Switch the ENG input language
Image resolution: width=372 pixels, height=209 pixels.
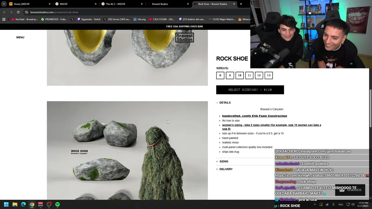pyautogui.click(x=341, y=204)
